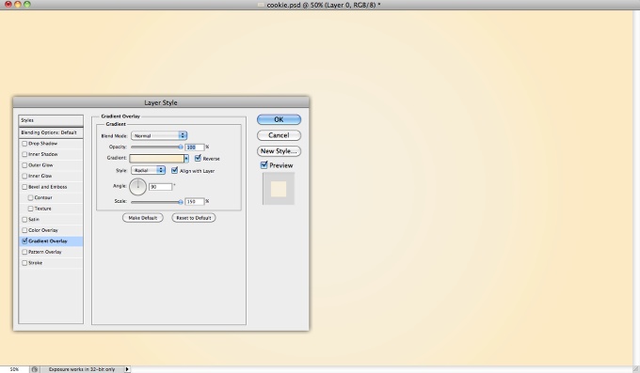This screenshot has width=640, height=373.
Task: Open the status bar arrow menu
Action: pos(127,369)
